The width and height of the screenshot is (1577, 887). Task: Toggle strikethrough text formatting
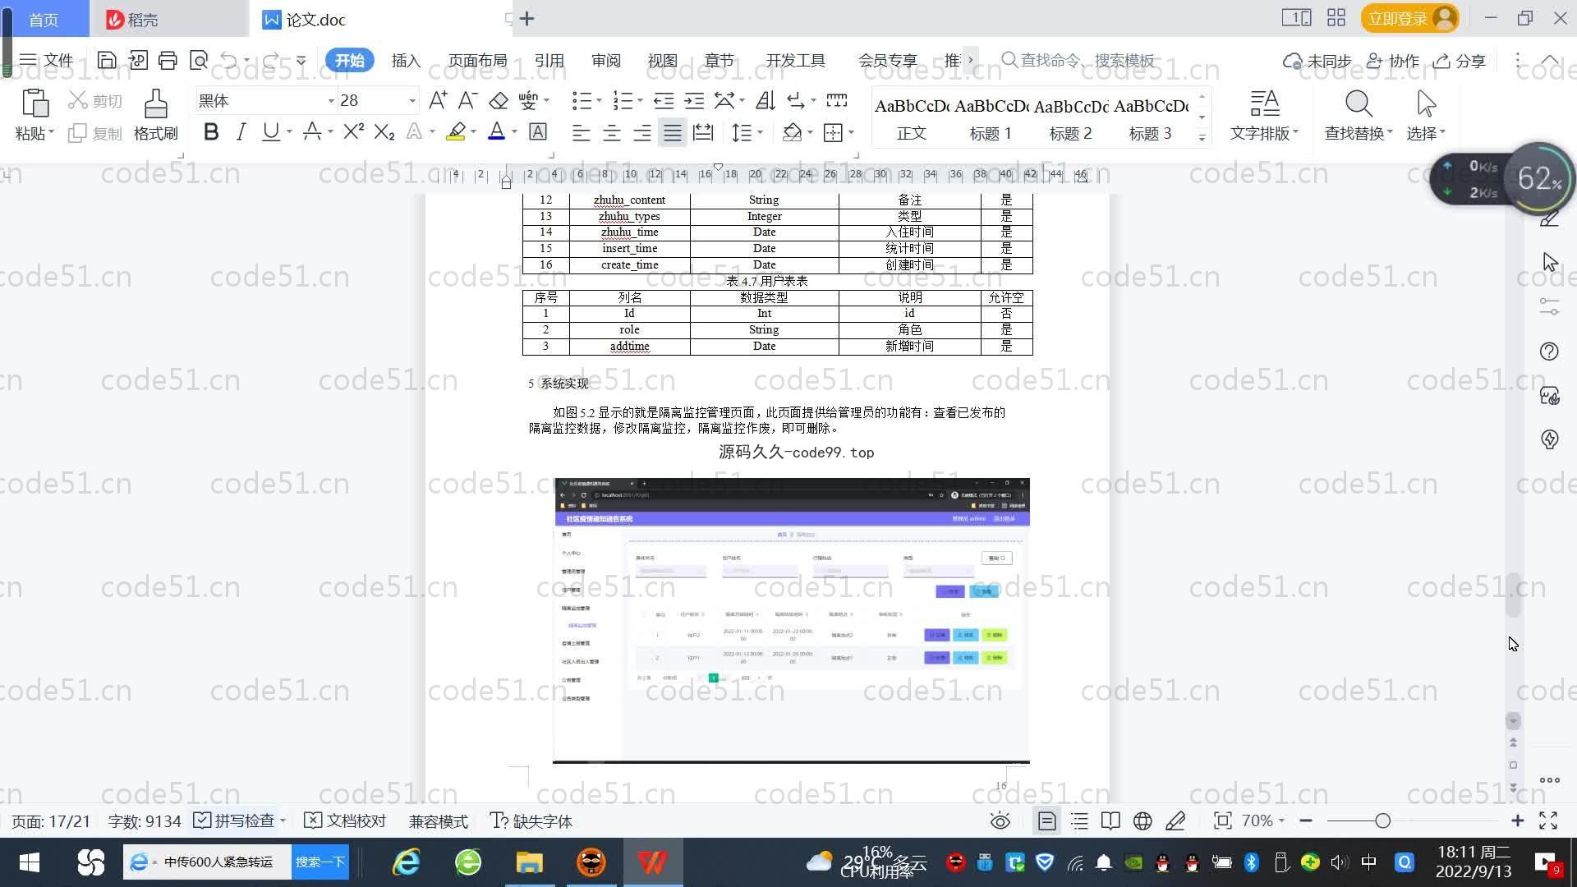312,131
